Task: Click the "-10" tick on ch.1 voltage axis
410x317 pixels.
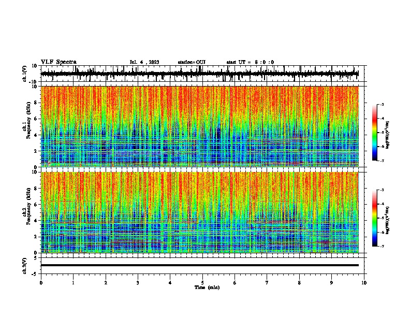Action: point(34,82)
